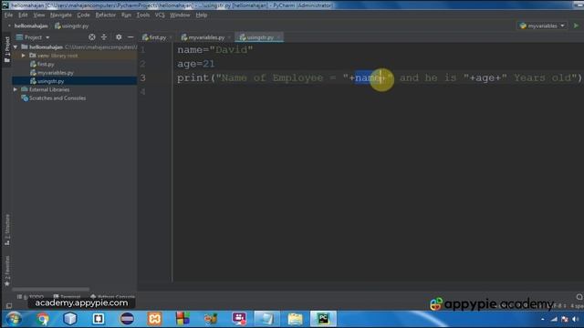
Task: Click the Project panel horizontal scrollbar
Action: pyautogui.click(x=51, y=289)
